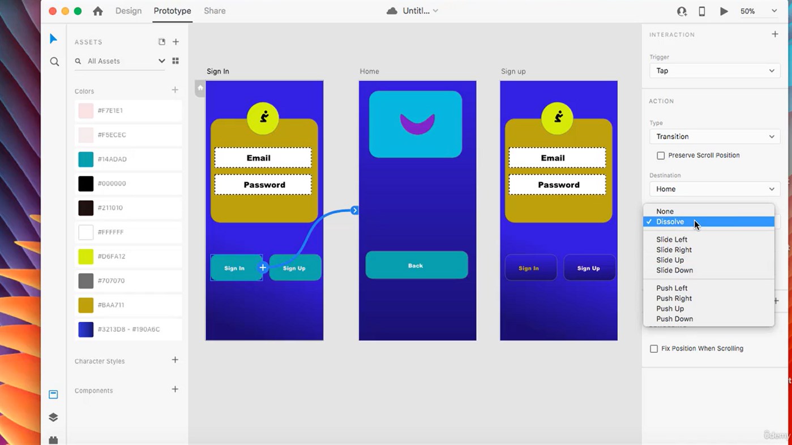Image resolution: width=792 pixels, height=445 pixels.
Task: Check Fix Position When Scrolling
Action: (654, 348)
